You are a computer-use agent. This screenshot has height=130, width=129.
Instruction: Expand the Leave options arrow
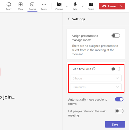[x=122, y=6]
